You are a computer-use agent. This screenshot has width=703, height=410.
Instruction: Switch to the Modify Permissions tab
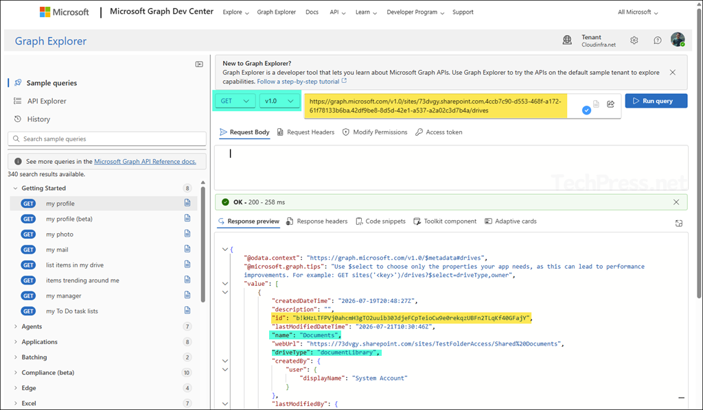(x=375, y=132)
